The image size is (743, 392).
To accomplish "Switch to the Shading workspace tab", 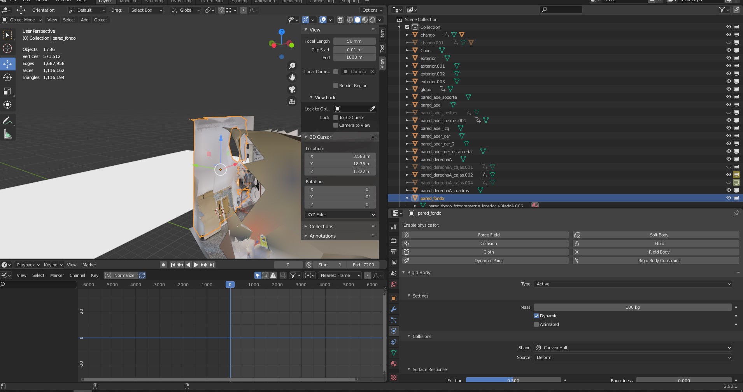I will coord(239,2).
